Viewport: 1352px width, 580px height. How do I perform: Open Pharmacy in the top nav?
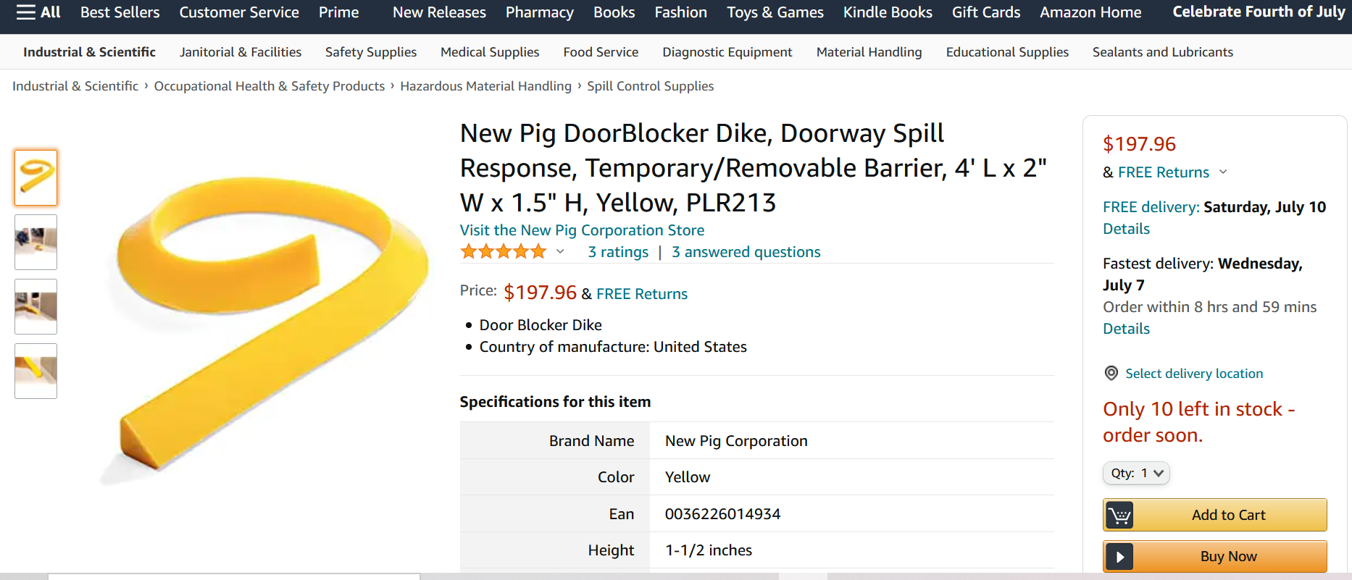pos(539,12)
